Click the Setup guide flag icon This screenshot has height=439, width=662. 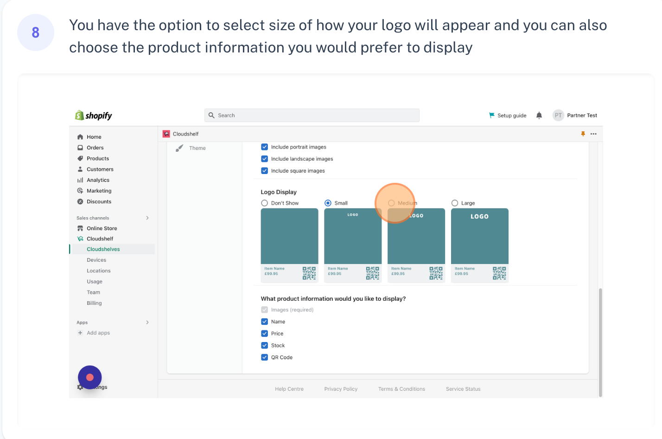[492, 115]
